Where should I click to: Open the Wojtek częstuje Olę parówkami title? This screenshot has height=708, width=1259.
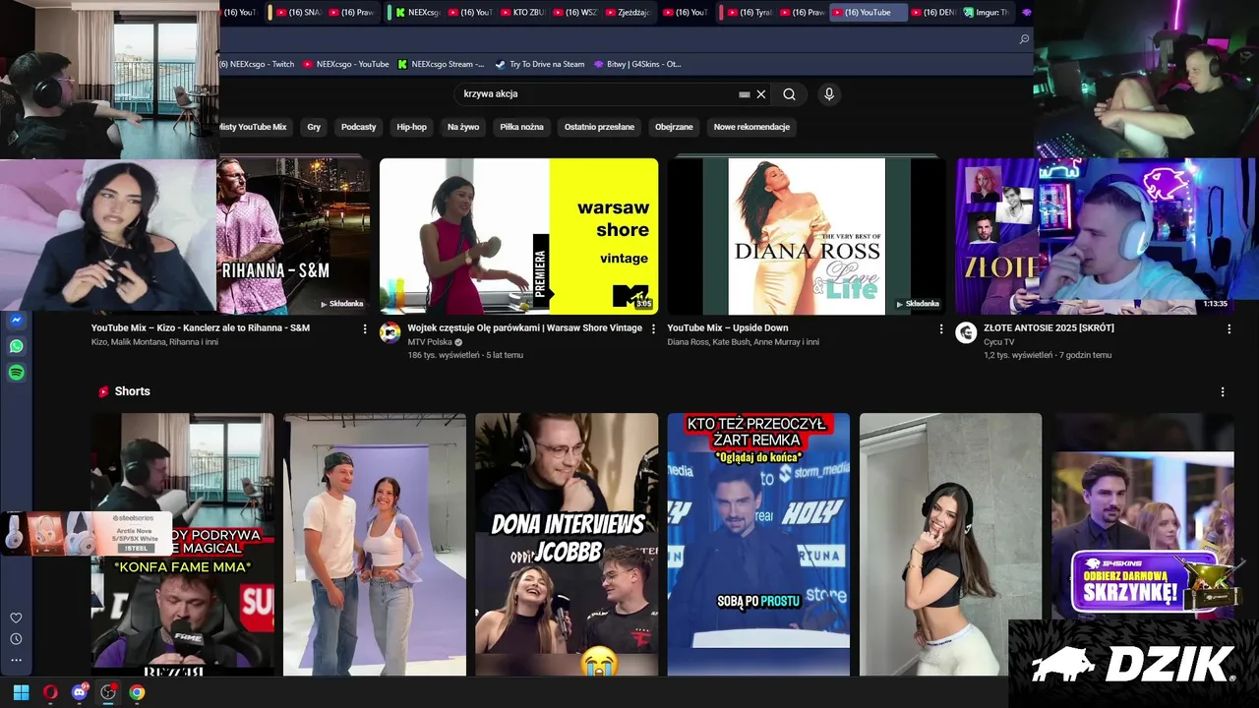pos(524,328)
